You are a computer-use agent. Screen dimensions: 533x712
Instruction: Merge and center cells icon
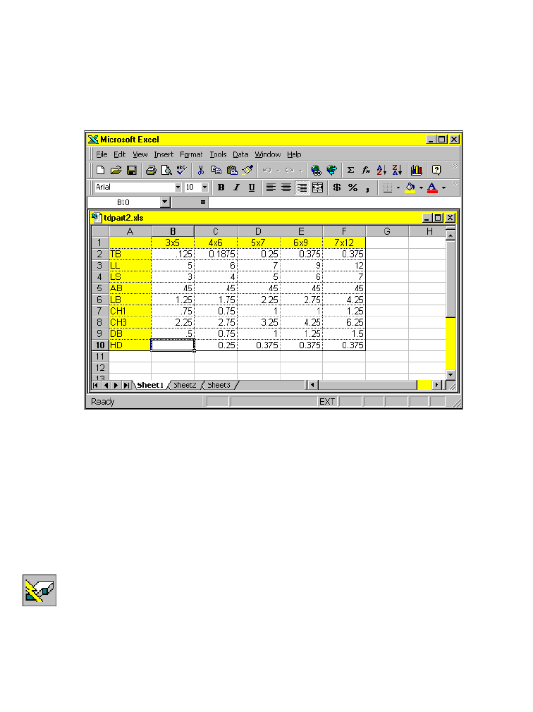point(318,188)
